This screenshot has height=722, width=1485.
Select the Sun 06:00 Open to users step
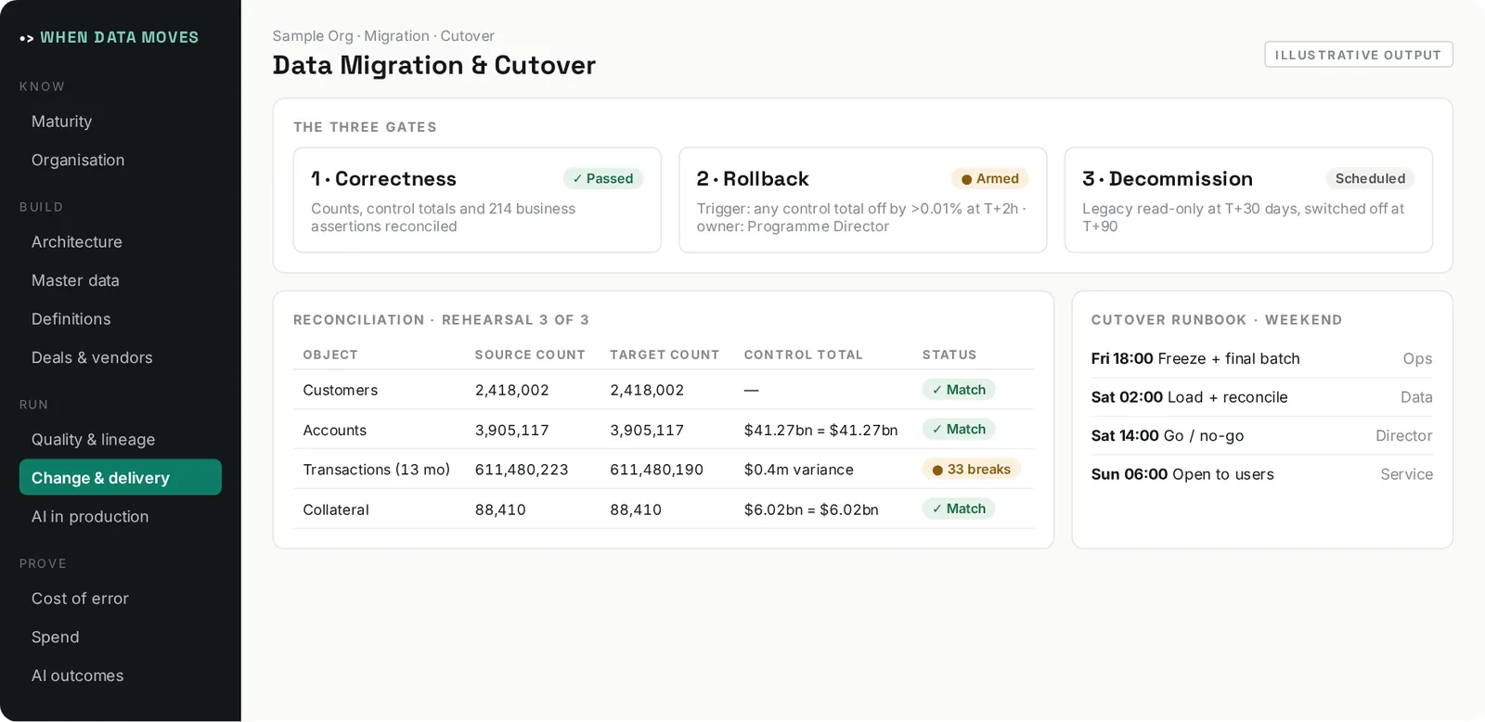pyautogui.click(x=1262, y=474)
